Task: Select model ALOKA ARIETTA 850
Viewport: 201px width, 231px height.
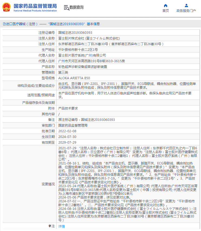Action: coord(74,78)
